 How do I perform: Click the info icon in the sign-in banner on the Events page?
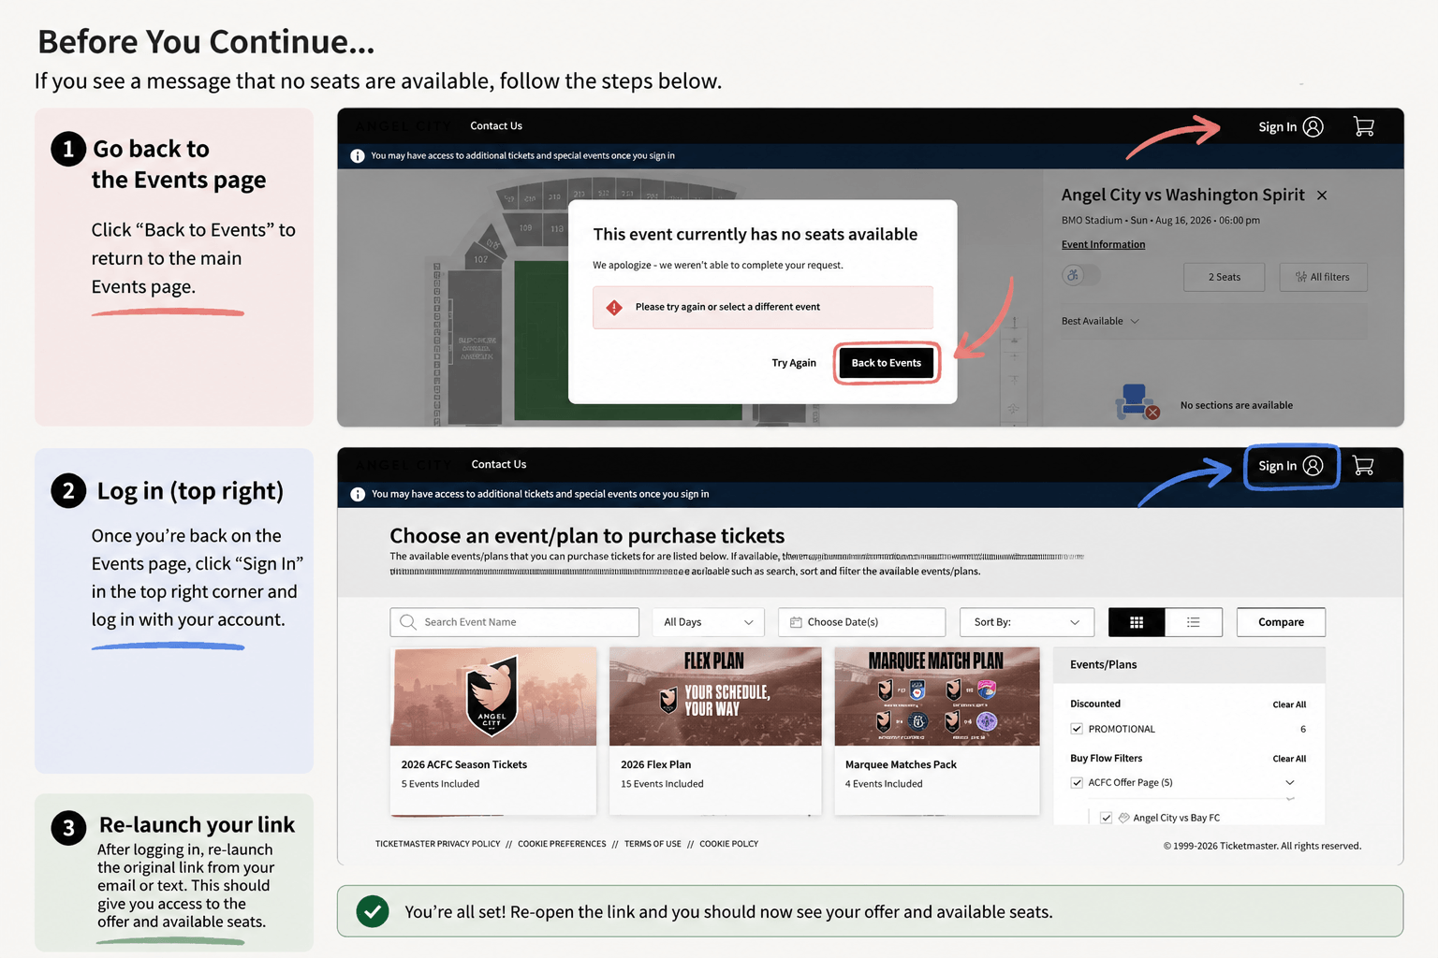click(x=358, y=494)
